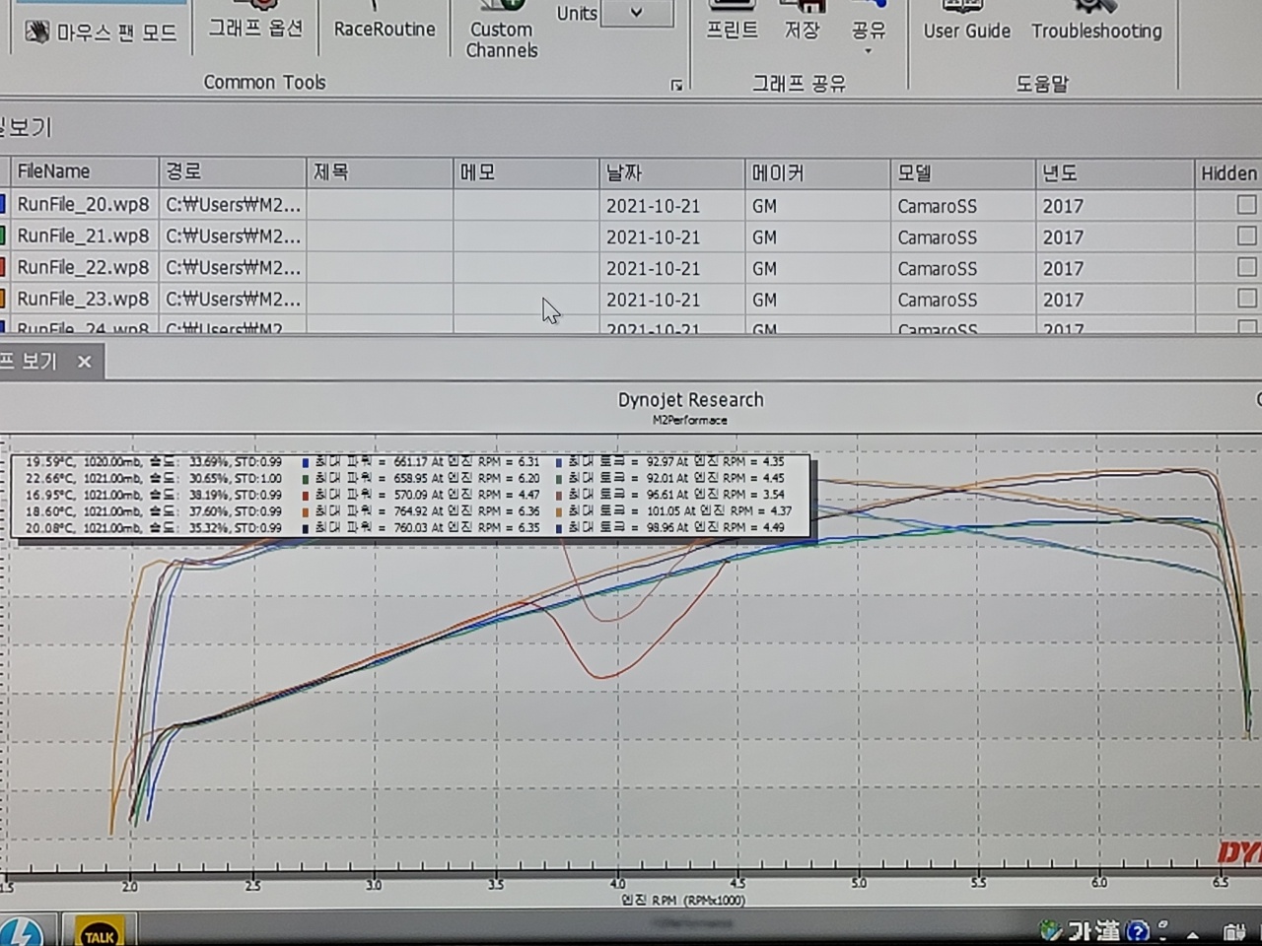Click the 漢 Hanja conversion icon
The width and height of the screenshot is (1262, 946).
click(1107, 929)
